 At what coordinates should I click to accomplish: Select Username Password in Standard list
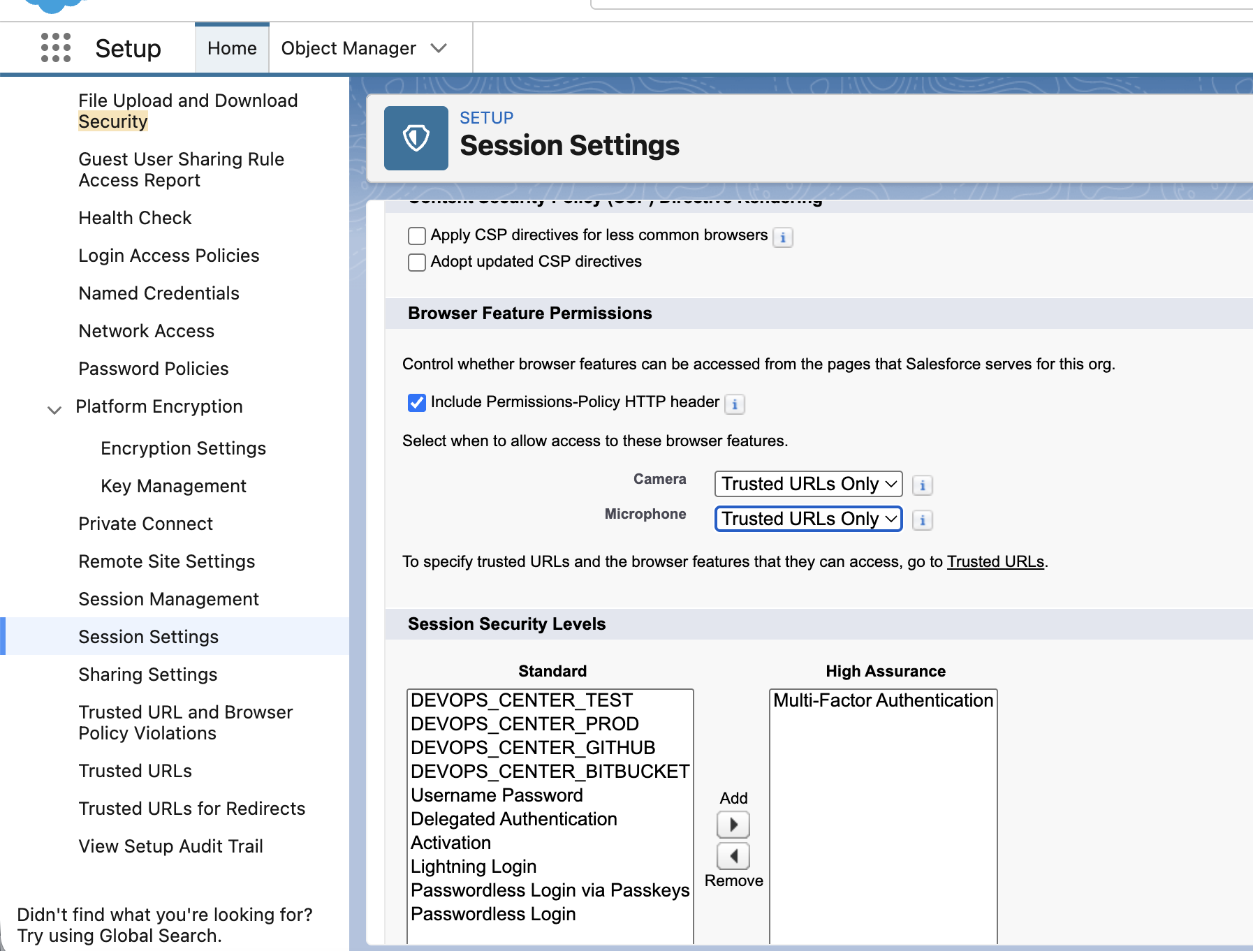[x=550, y=795]
